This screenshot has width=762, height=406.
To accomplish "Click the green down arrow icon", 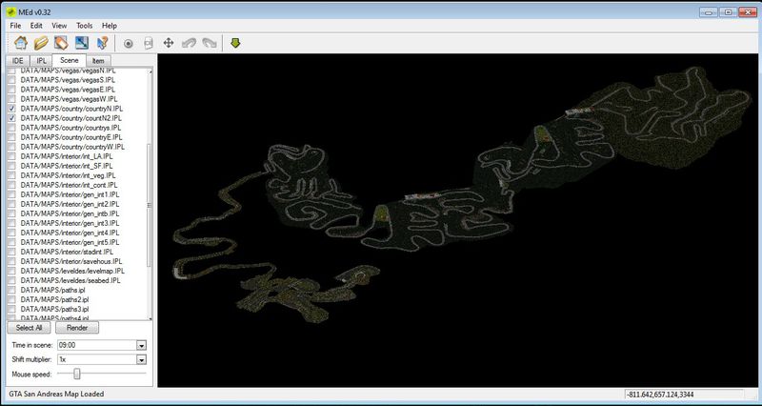I will click(235, 43).
